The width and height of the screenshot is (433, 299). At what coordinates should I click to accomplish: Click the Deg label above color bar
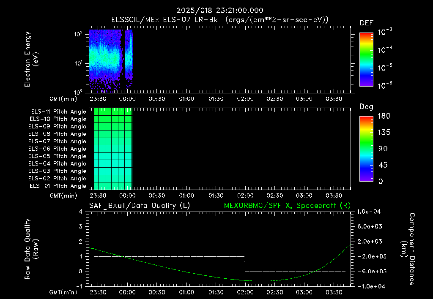(x=367, y=107)
